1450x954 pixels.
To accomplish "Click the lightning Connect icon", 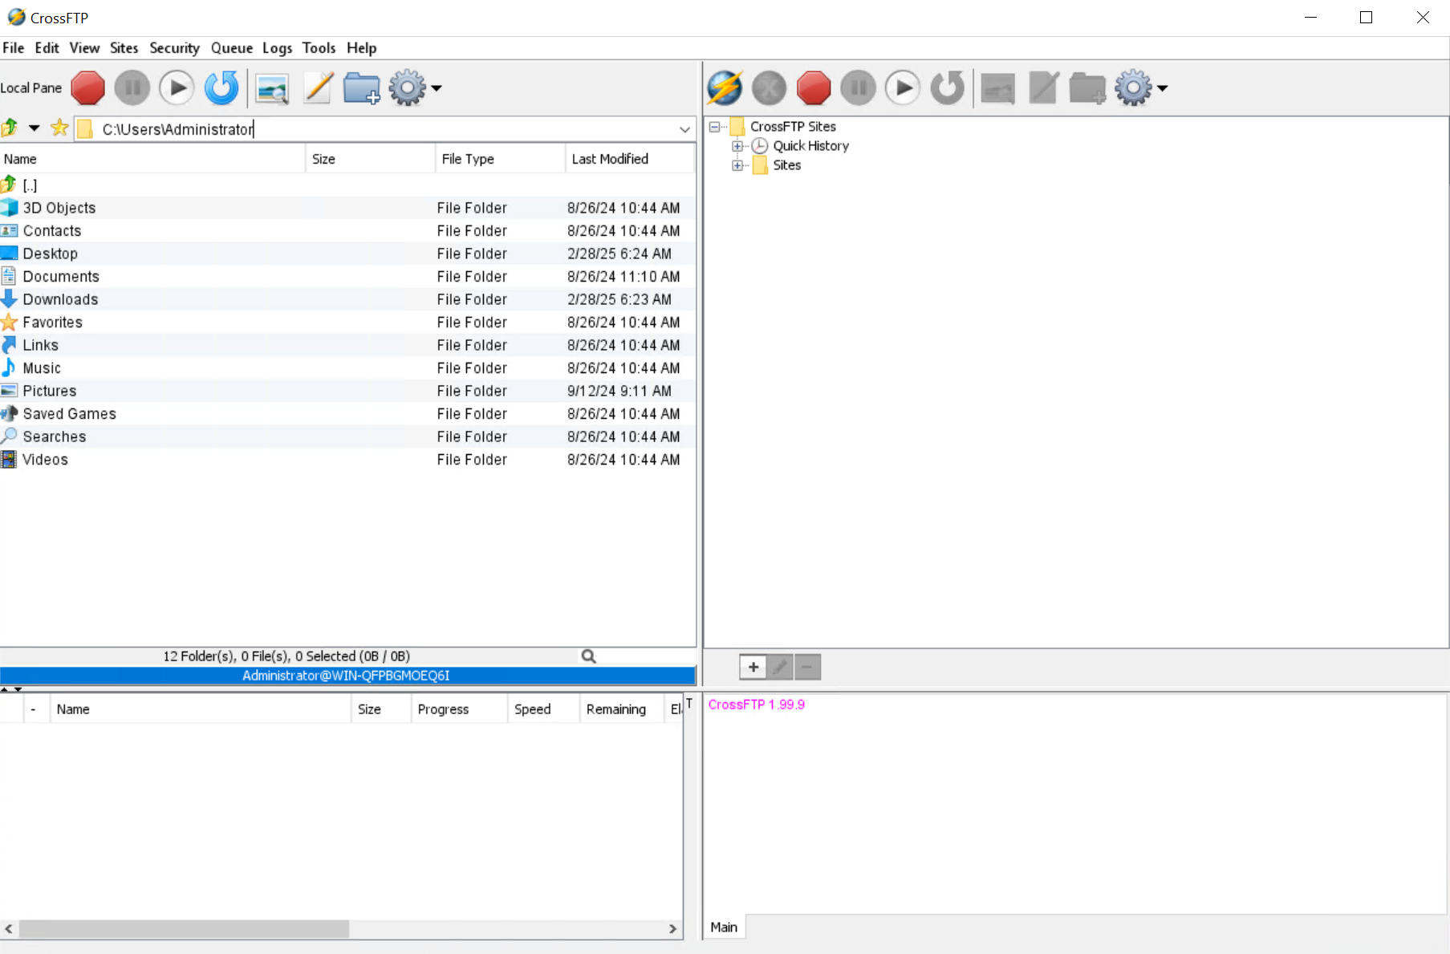I will (x=725, y=88).
